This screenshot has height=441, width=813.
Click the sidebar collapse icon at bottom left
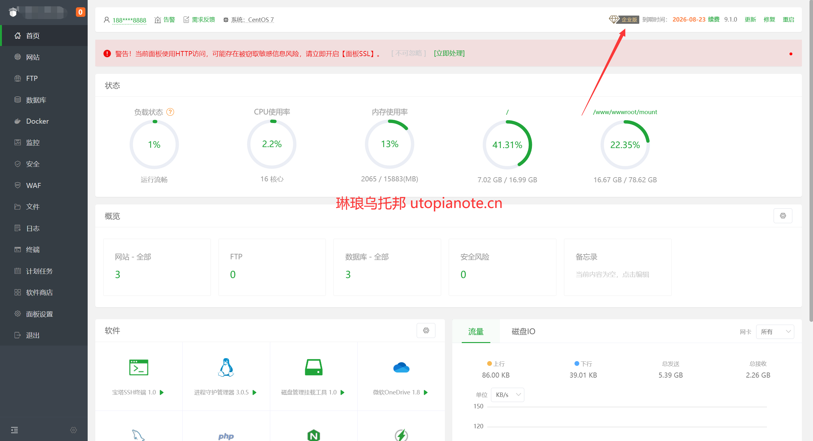pyautogui.click(x=15, y=430)
